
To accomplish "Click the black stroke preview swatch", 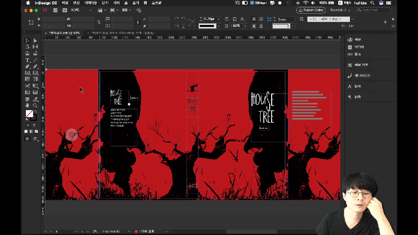I will tap(208, 26).
